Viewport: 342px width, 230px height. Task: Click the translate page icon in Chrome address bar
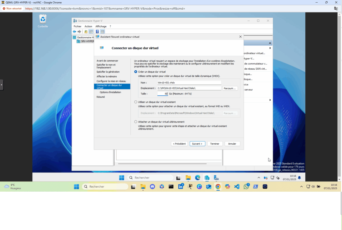coord(336,8)
